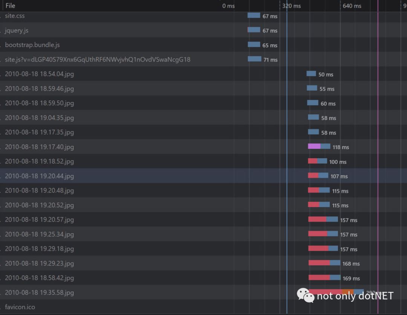
Task: Click the bootstrap.bundle.js 65 ms timing bar
Action: [254, 44]
